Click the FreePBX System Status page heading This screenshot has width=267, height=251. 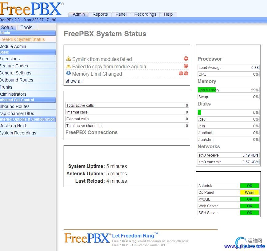click(105, 34)
